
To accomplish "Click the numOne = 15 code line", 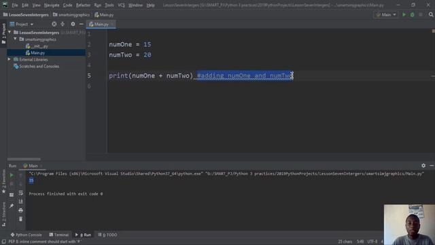I will click(x=130, y=44).
